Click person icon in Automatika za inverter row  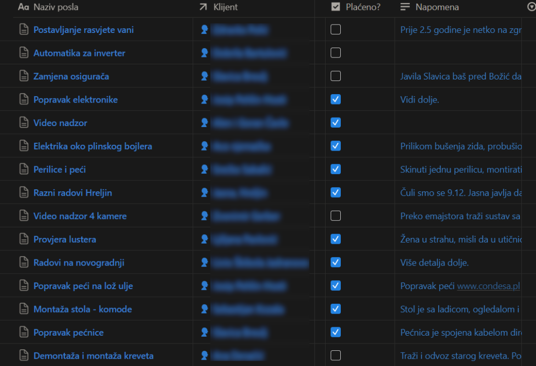pos(205,53)
